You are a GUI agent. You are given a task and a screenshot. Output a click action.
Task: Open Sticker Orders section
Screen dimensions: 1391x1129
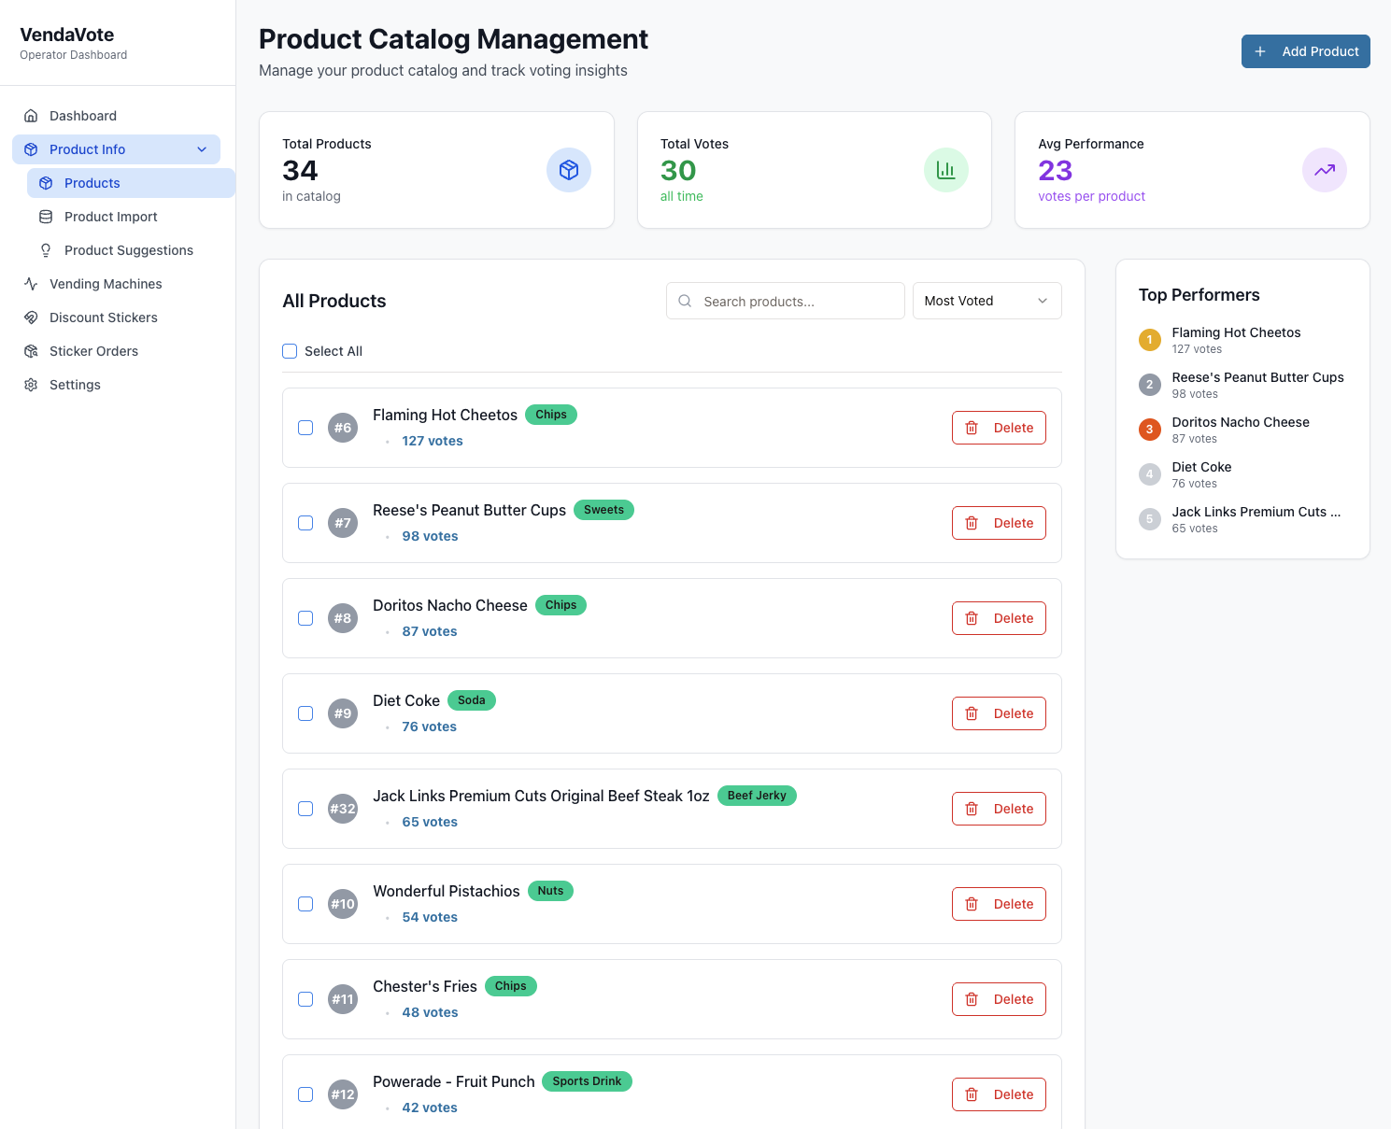118,351
